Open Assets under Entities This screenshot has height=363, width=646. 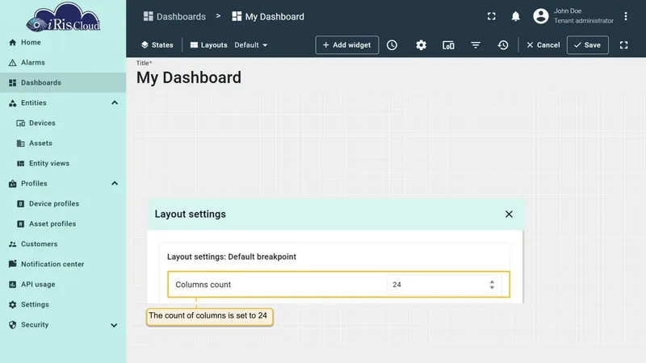63,144
